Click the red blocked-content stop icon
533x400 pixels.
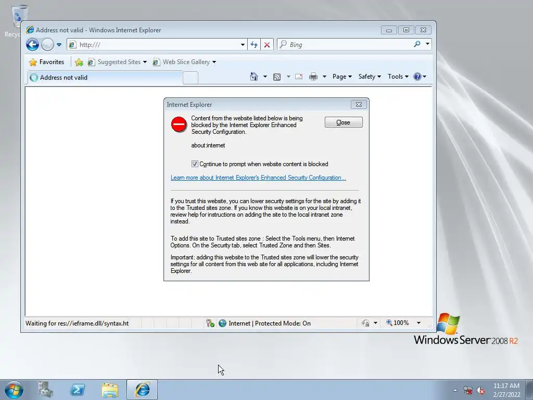[179, 124]
